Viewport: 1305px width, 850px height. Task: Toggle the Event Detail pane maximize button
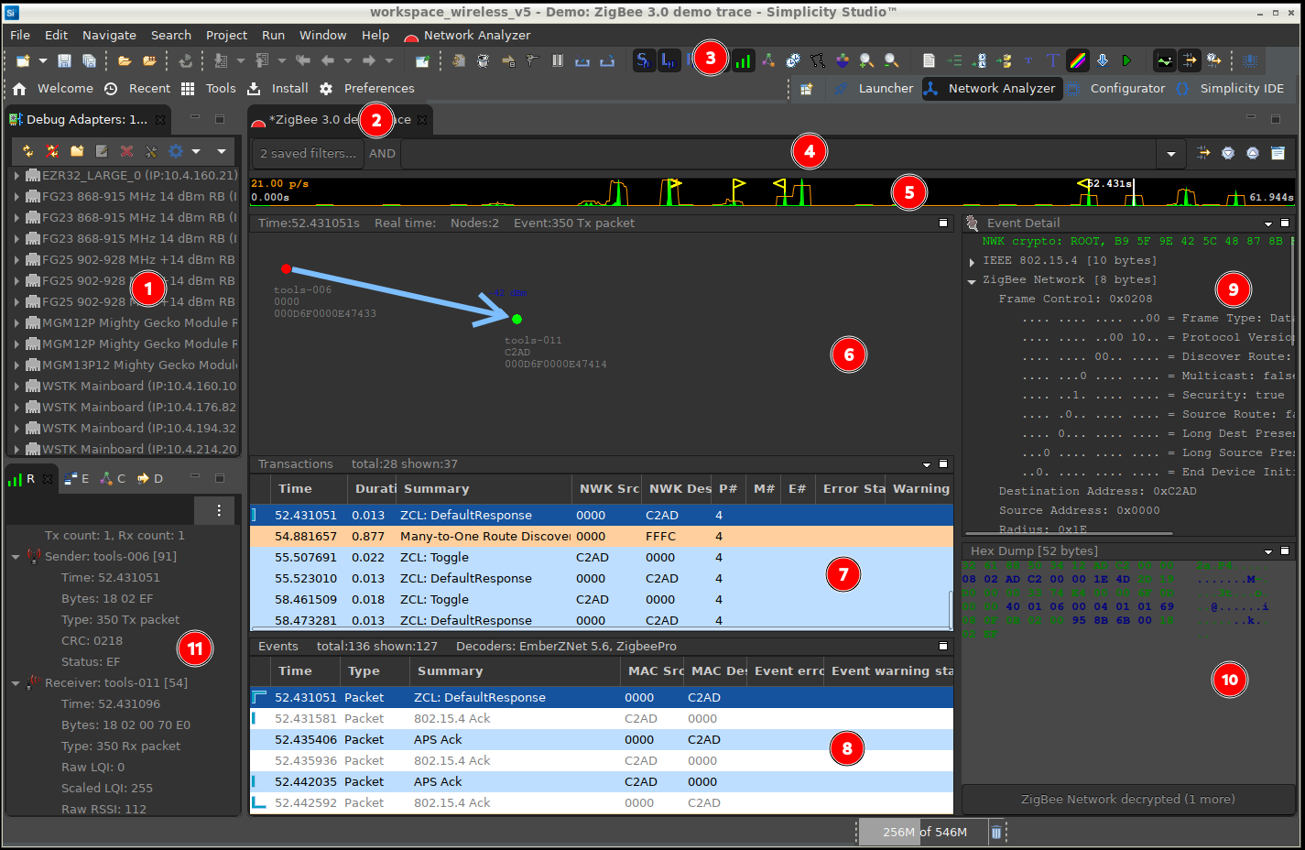tap(1285, 223)
